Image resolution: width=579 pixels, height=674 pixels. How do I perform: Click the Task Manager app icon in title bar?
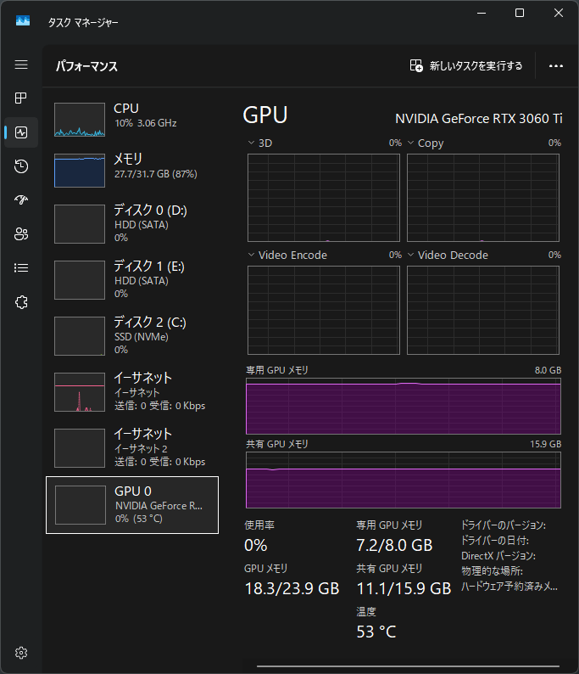click(x=23, y=21)
